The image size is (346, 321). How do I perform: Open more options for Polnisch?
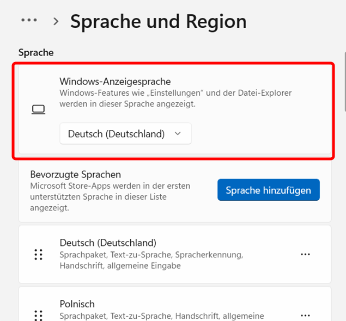tap(305, 316)
